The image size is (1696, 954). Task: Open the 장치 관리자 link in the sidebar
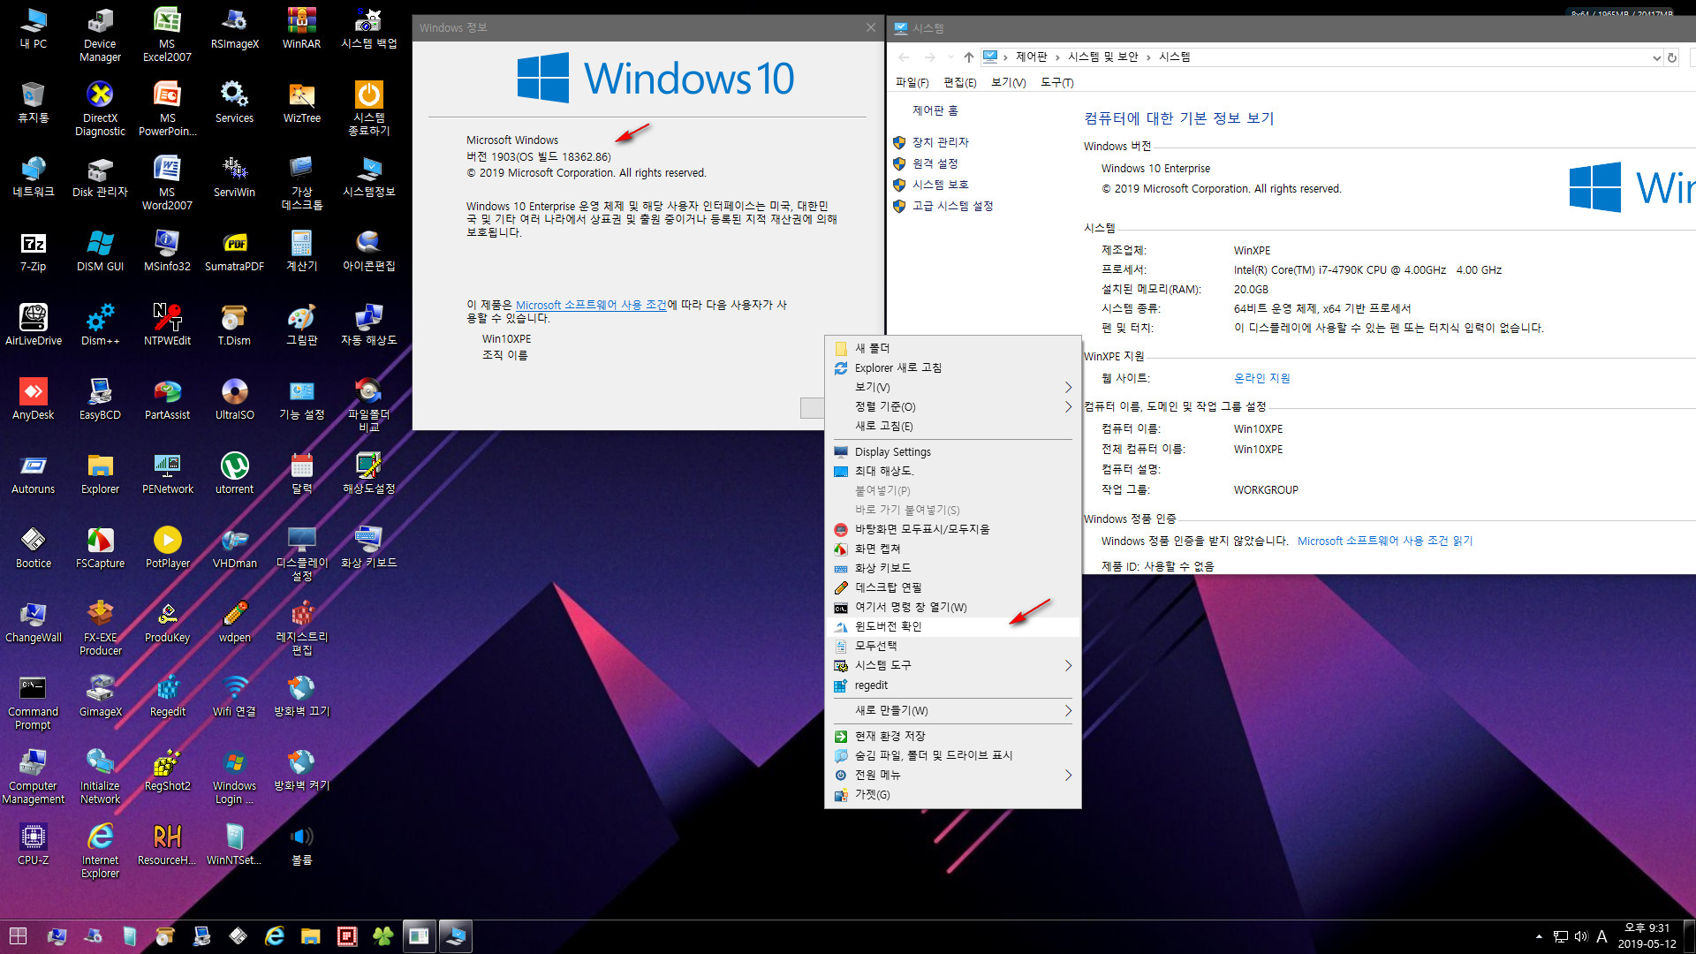pyautogui.click(x=940, y=142)
